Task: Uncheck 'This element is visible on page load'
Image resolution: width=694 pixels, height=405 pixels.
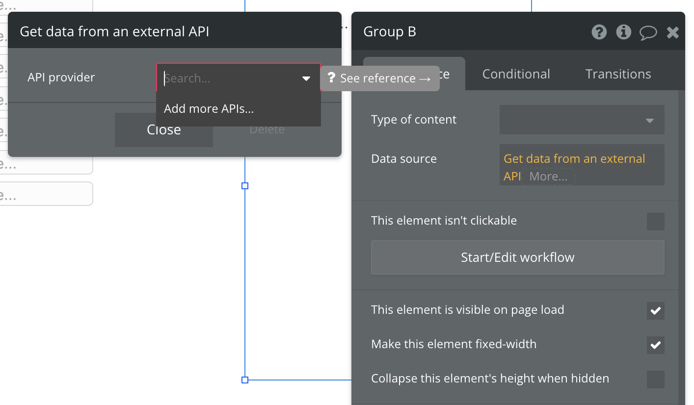Action: [x=655, y=310]
